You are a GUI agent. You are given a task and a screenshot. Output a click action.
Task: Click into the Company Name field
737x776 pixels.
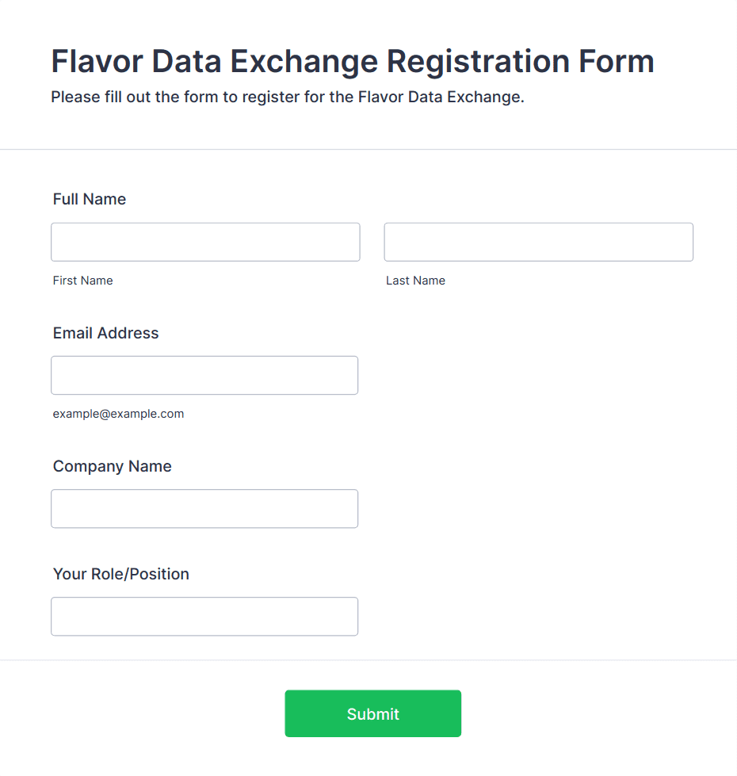coord(204,508)
